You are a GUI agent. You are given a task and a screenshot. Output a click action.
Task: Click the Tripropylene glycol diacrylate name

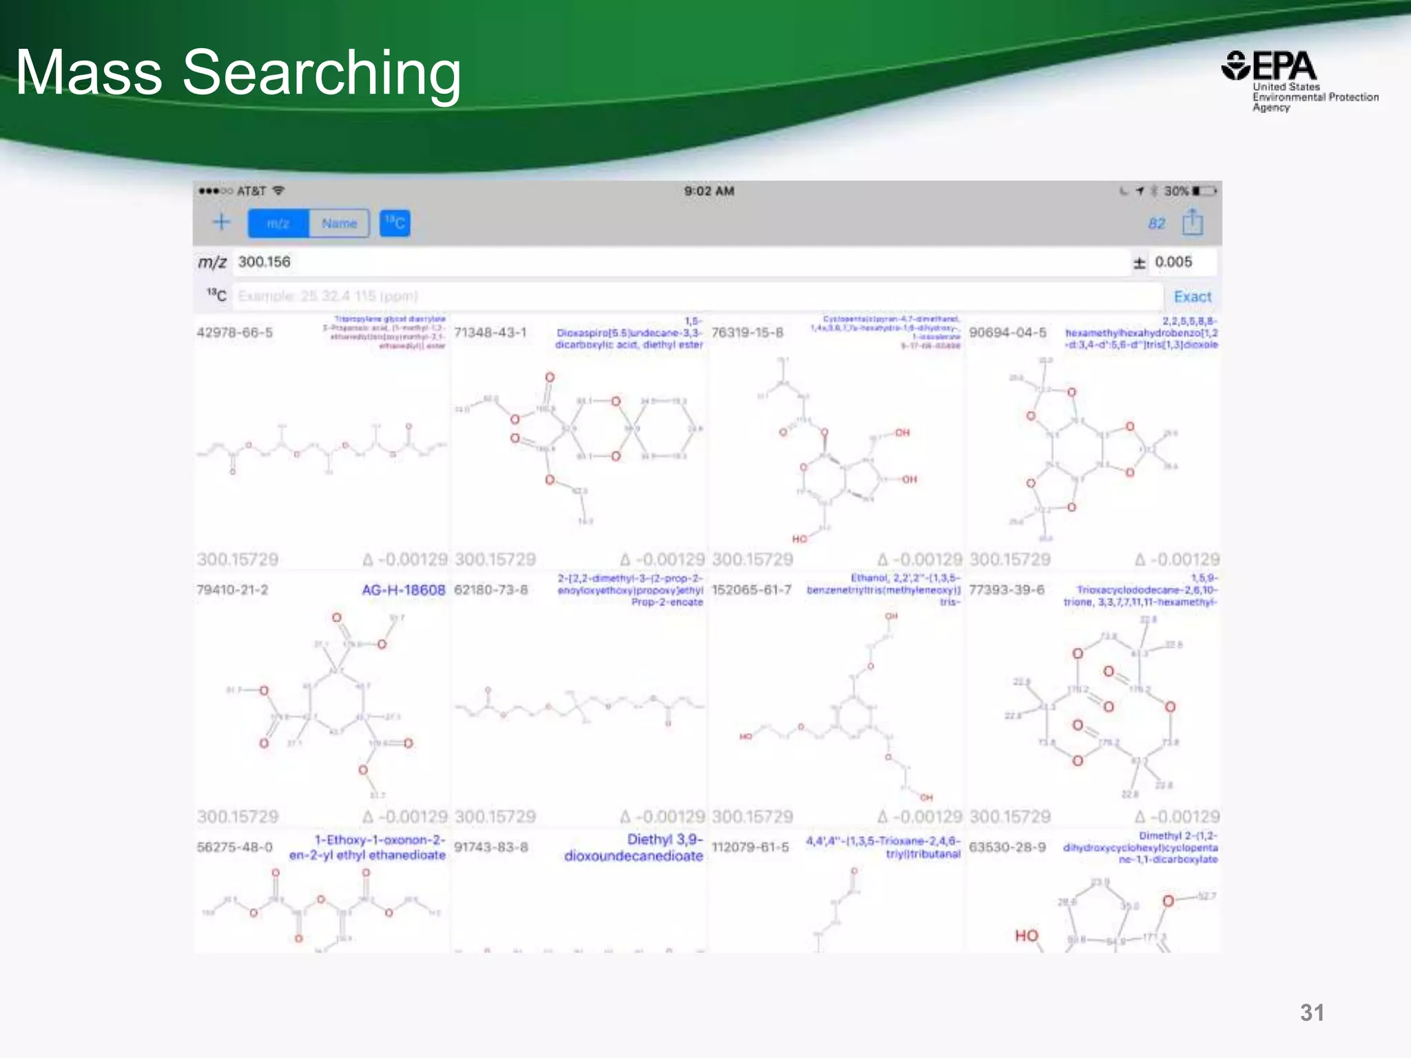[x=384, y=333]
